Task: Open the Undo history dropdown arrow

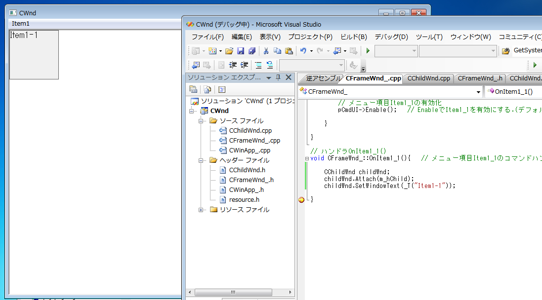Action: pyautogui.click(x=311, y=51)
